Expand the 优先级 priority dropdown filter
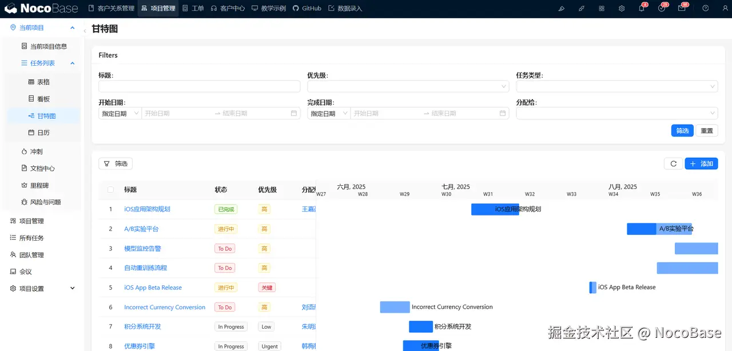This screenshot has height=351, width=732. [408, 86]
